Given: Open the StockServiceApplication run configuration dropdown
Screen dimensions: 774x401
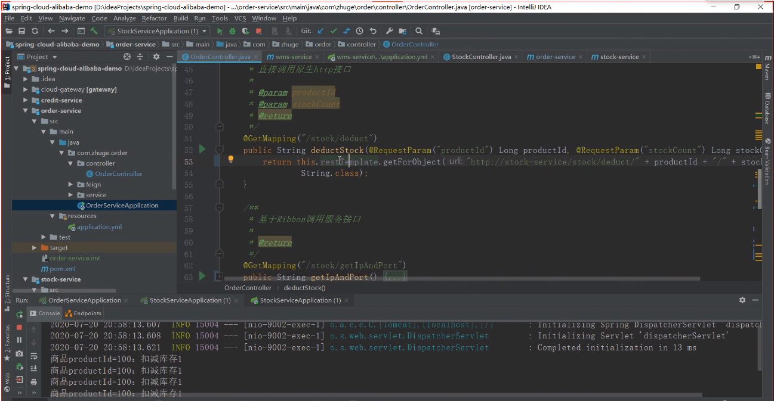Looking at the screenshot, I should [x=157, y=31].
